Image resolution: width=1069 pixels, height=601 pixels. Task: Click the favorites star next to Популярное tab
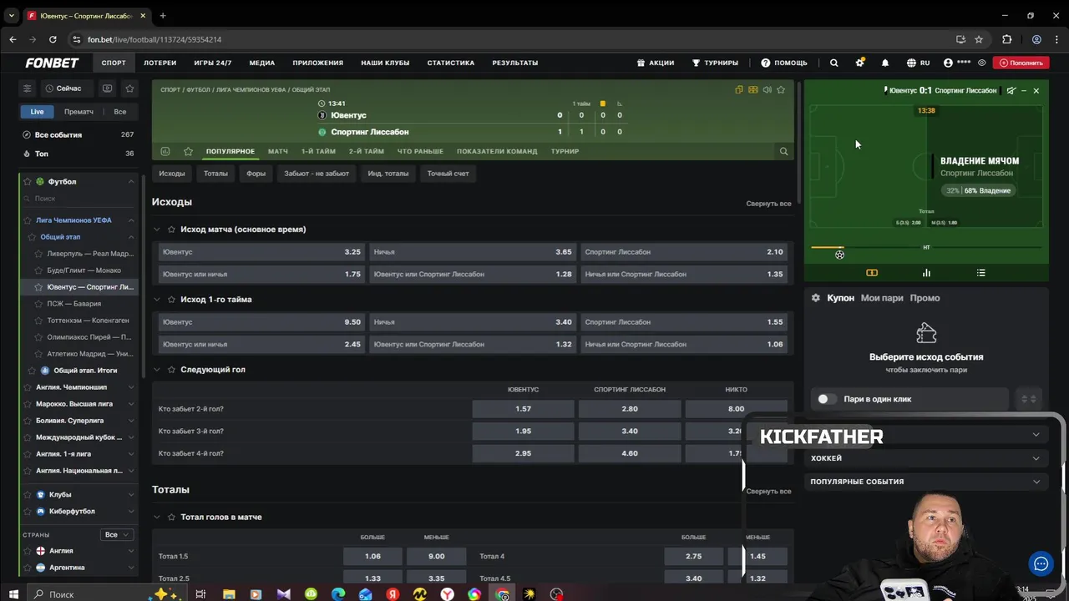tap(188, 151)
